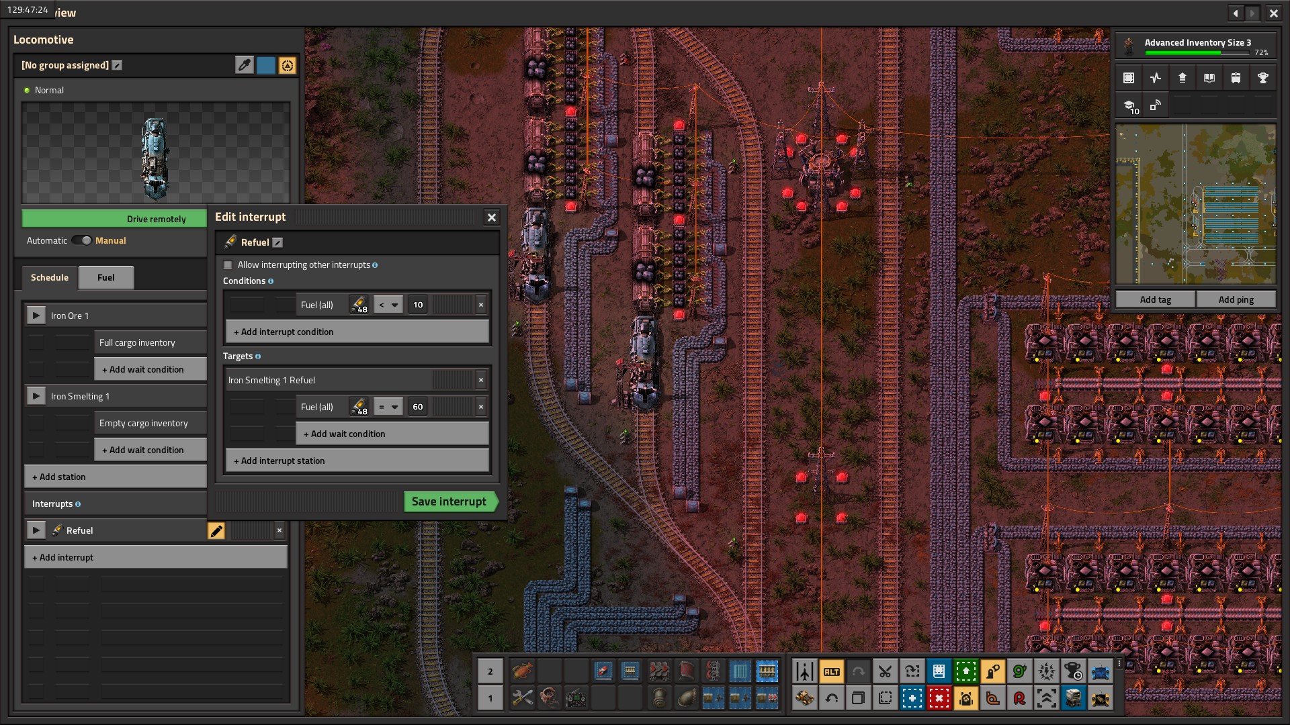The image size is (1290, 725).
Task: Click the redo arrow icon
Action: [x=859, y=671]
